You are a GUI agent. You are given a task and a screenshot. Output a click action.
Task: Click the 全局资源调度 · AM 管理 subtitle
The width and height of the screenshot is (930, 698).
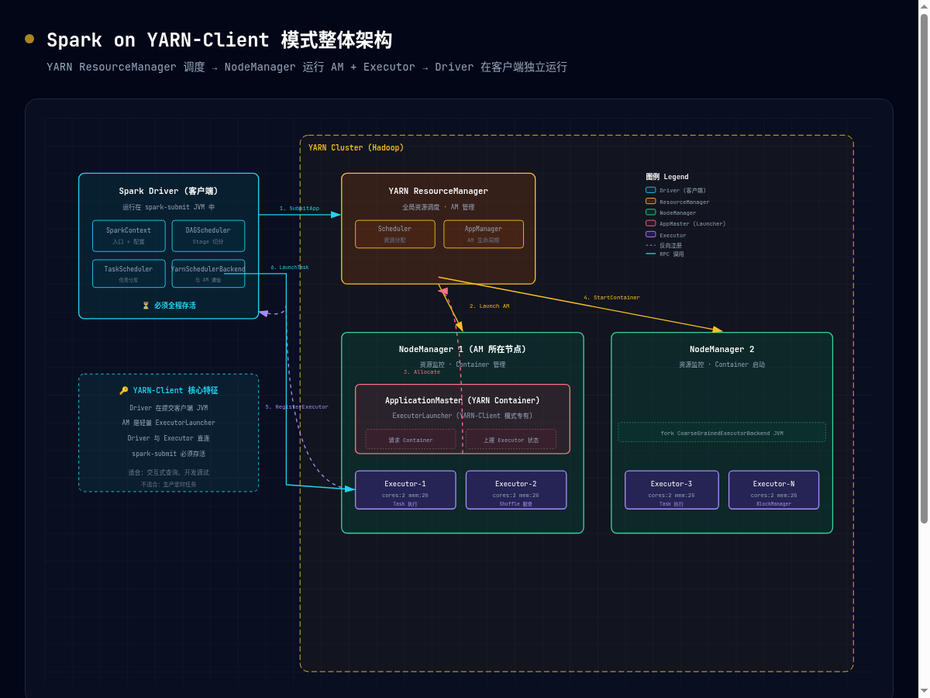(439, 207)
